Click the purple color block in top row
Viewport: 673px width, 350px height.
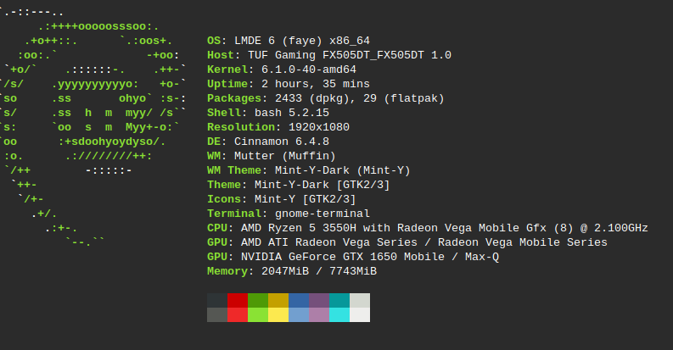[319, 300]
